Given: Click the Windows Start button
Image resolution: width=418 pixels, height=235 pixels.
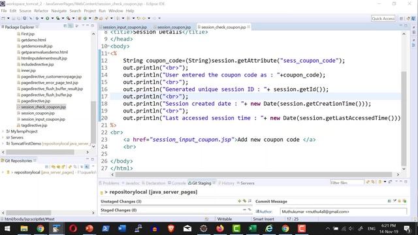Looking at the screenshot, I should [x=7, y=228].
